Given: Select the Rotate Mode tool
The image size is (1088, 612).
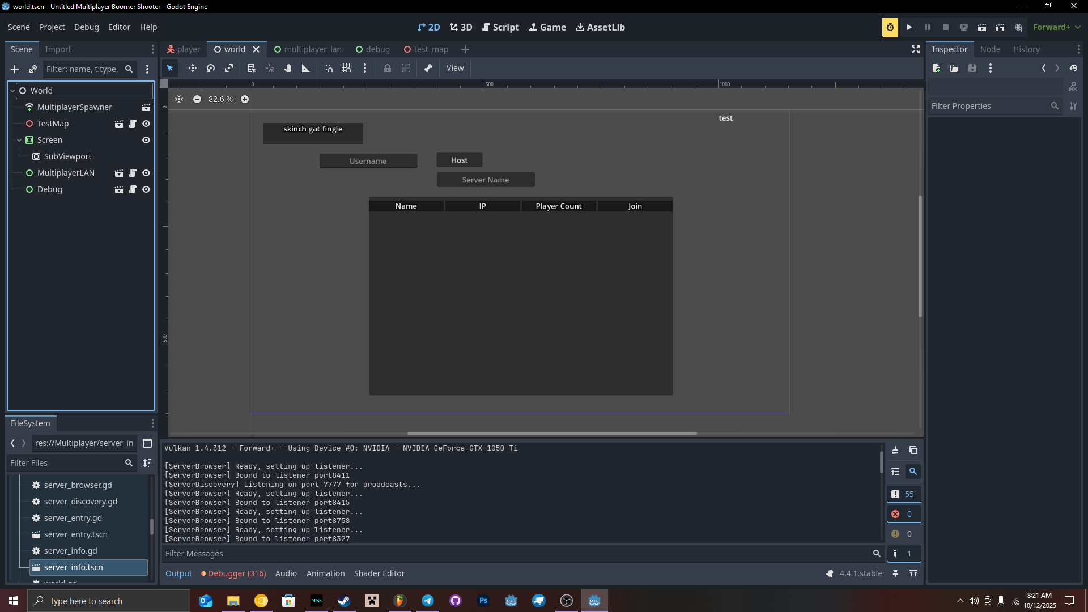Looking at the screenshot, I should click(x=211, y=68).
